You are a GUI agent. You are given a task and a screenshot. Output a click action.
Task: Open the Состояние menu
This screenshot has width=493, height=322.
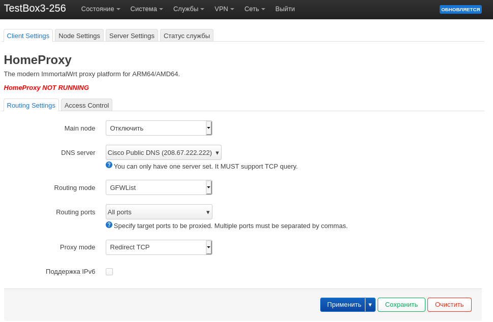pos(101,9)
